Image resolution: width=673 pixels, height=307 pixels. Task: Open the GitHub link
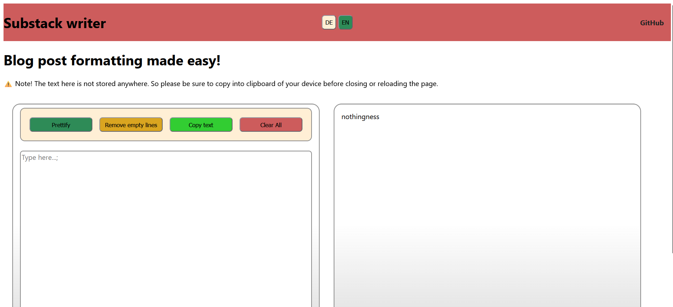click(652, 23)
